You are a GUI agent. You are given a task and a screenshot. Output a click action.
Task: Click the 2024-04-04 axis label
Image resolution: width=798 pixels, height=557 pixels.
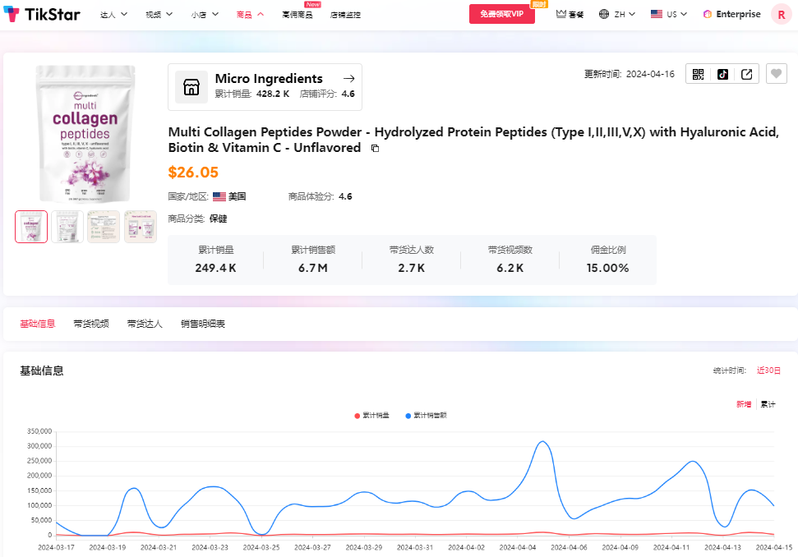(518, 547)
